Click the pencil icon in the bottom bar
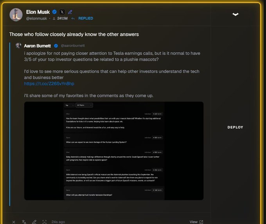 tap(34, 222)
